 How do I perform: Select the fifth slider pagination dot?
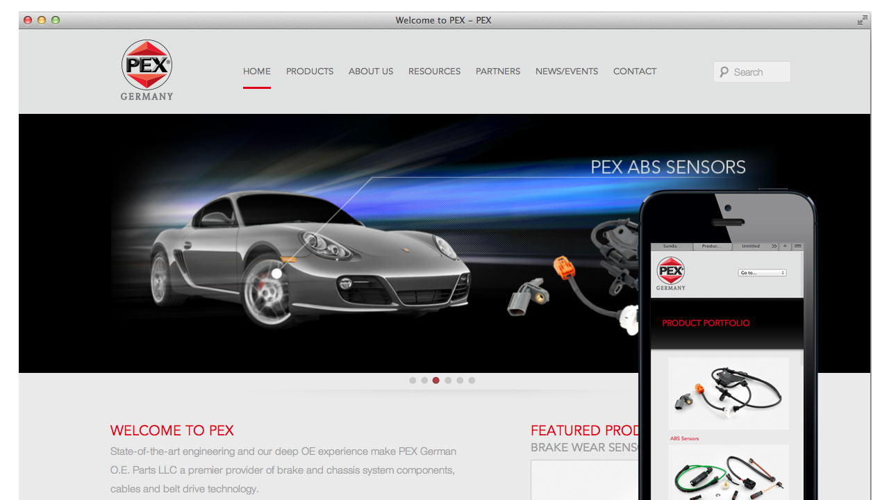tap(460, 381)
